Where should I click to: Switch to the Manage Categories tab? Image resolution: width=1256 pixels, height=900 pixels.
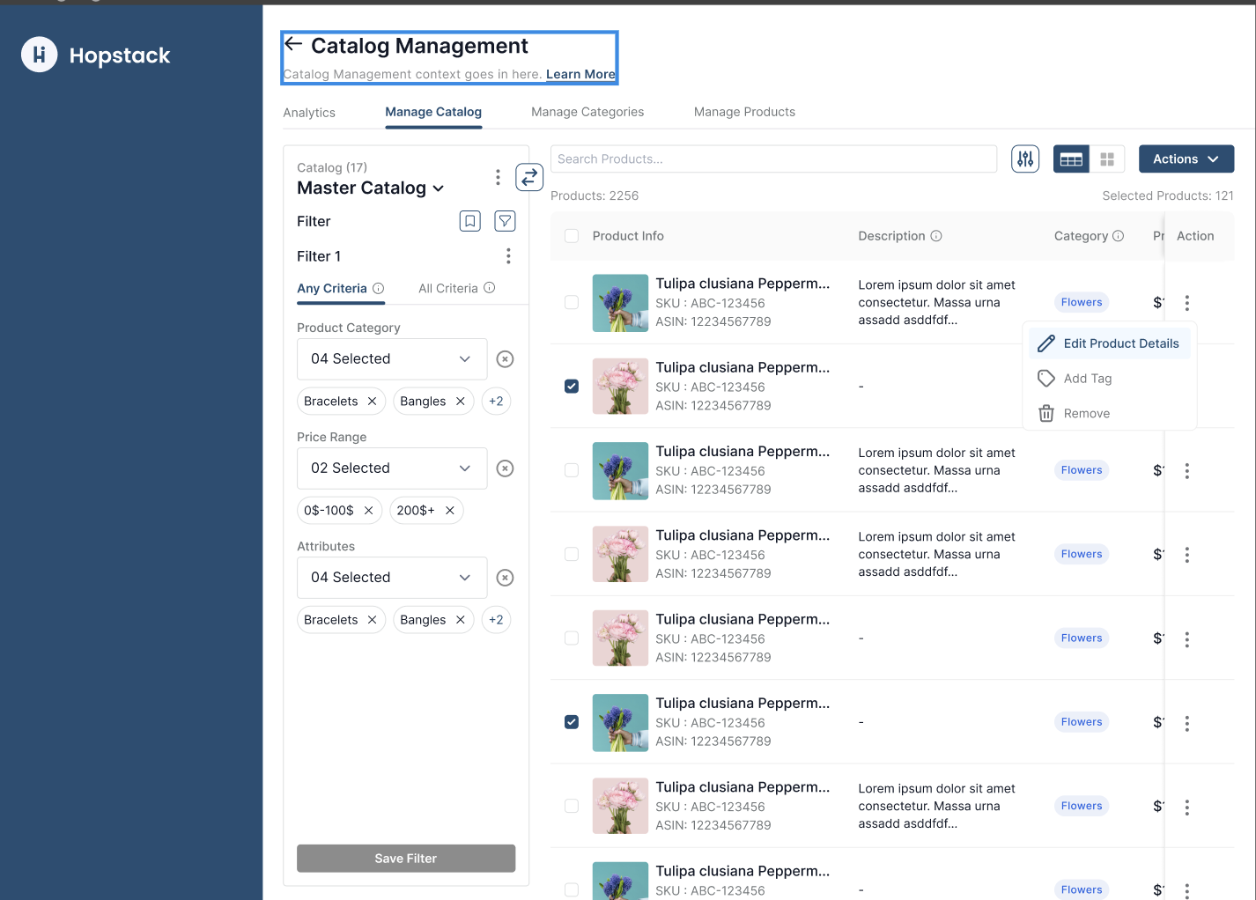point(587,112)
